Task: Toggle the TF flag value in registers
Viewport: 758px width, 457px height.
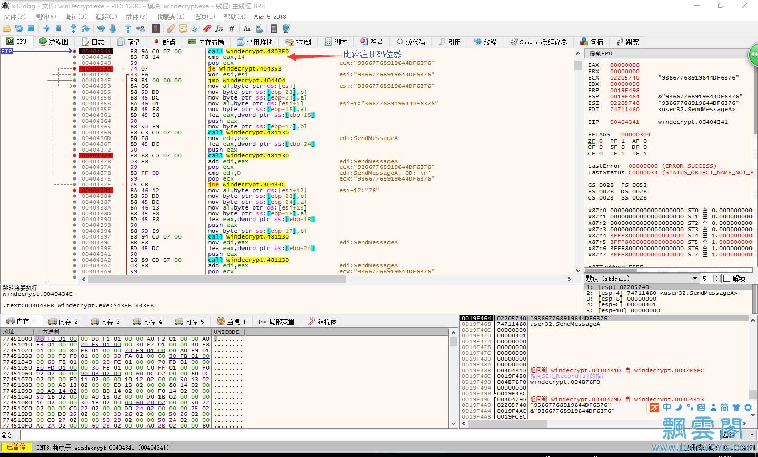Action: [x=623, y=154]
